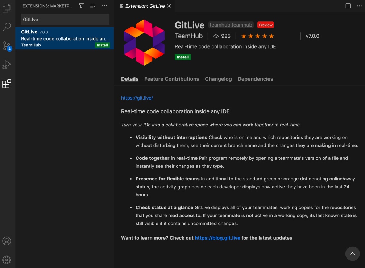Install GitLive from the details page
365x268 pixels.
click(183, 57)
